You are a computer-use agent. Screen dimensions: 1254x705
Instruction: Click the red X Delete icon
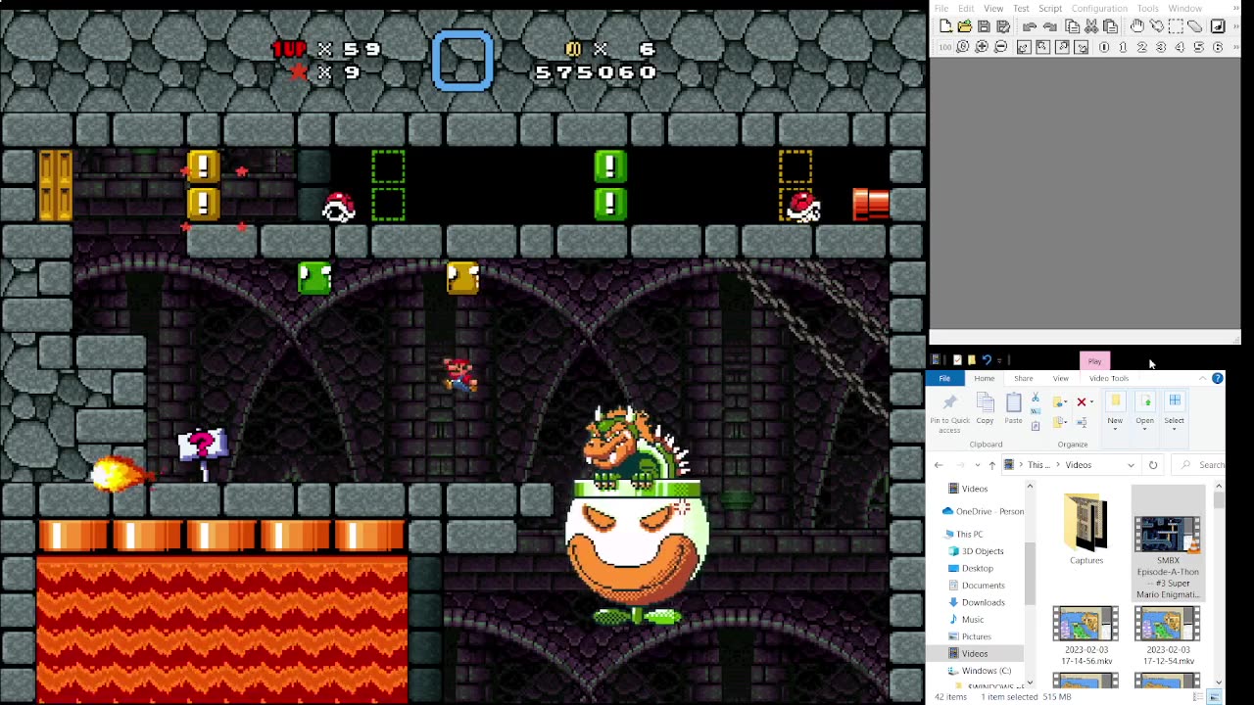pos(1082,402)
